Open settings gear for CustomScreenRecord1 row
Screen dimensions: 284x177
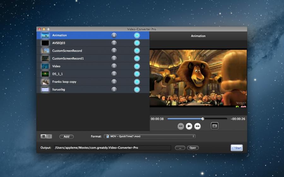pyautogui.click(x=114, y=58)
